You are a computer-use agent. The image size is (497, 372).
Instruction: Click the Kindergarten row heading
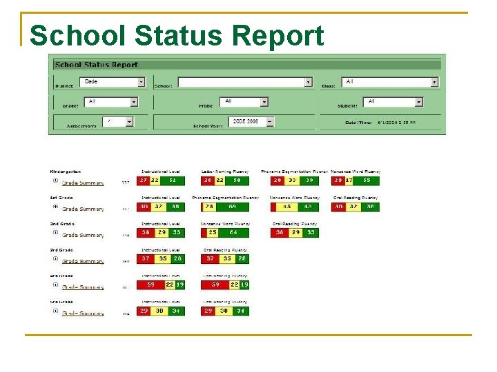coord(66,172)
